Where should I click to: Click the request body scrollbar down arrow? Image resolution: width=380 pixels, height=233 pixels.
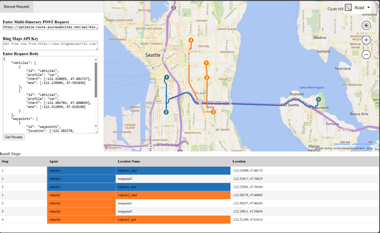96,126
